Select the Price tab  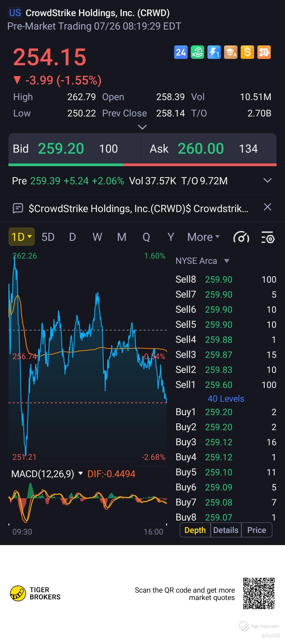[256, 530]
